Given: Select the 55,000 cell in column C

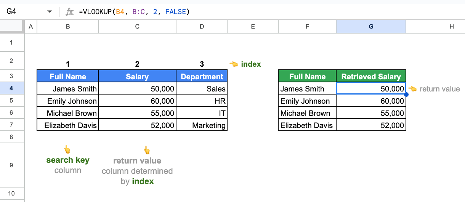Looking at the screenshot, I should pyautogui.click(x=137, y=113).
